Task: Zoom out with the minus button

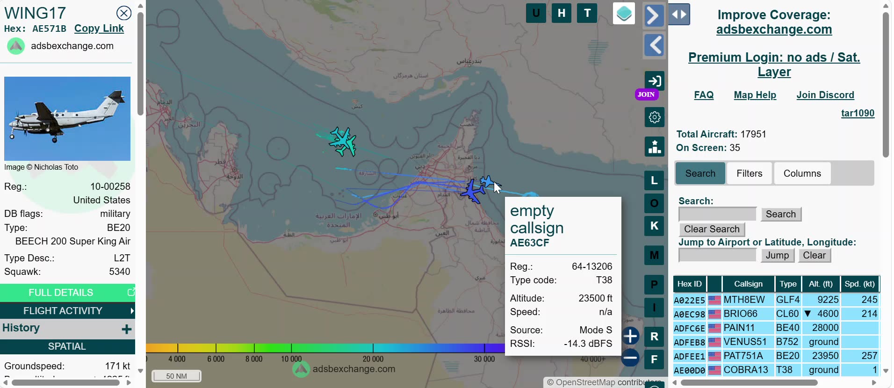Action: [x=630, y=358]
